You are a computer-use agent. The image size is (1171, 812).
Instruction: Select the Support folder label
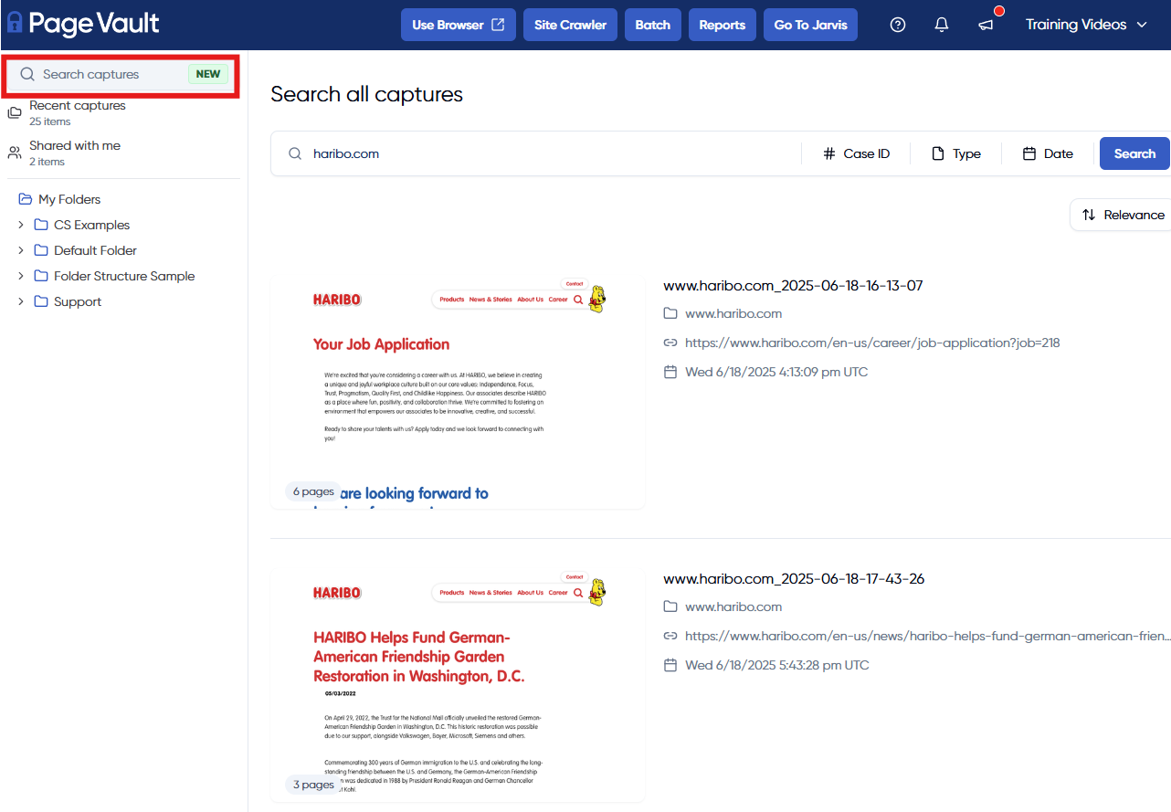pos(78,301)
